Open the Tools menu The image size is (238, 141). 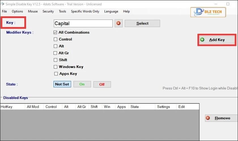tap(62, 11)
